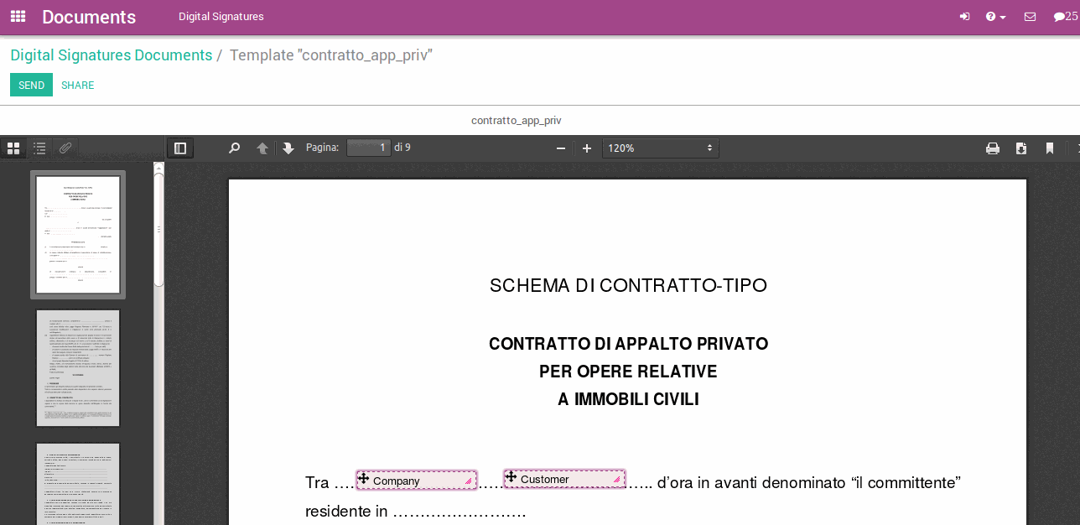This screenshot has height=525, width=1080.
Task: Toggle the sidebar panel visibility
Action: tap(179, 148)
